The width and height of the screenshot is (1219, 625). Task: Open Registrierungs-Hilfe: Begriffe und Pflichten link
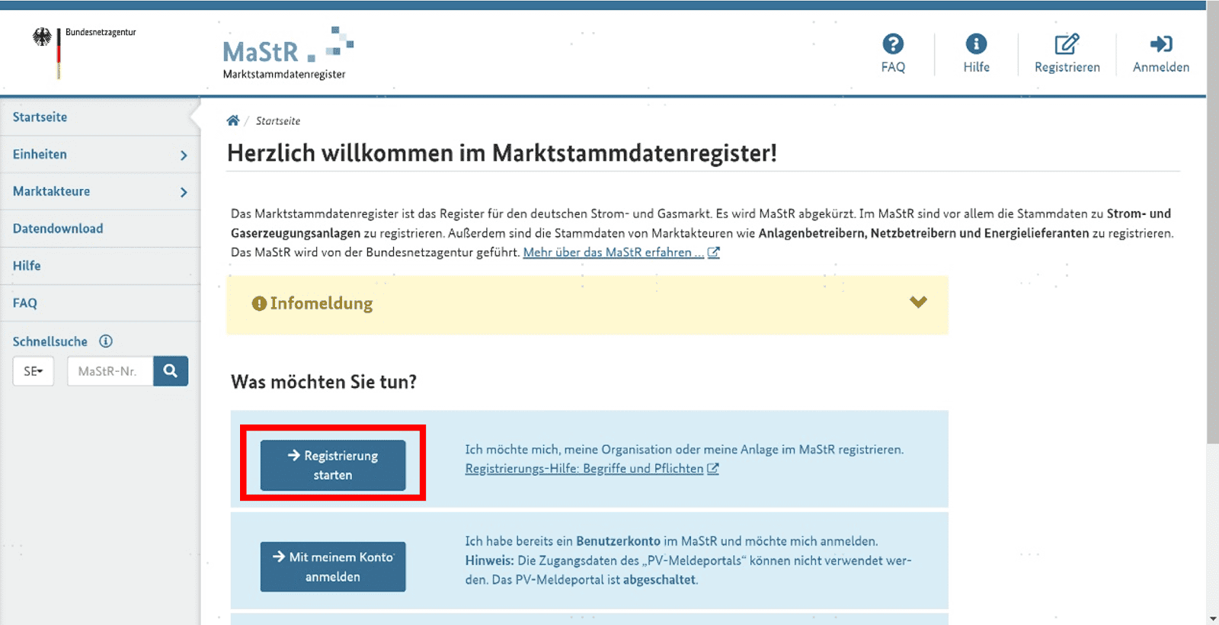[584, 469]
